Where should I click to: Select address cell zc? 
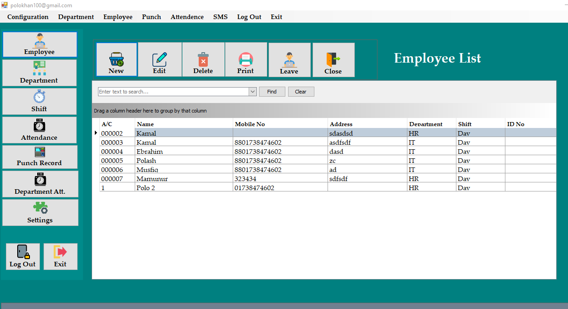coord(367,160)
